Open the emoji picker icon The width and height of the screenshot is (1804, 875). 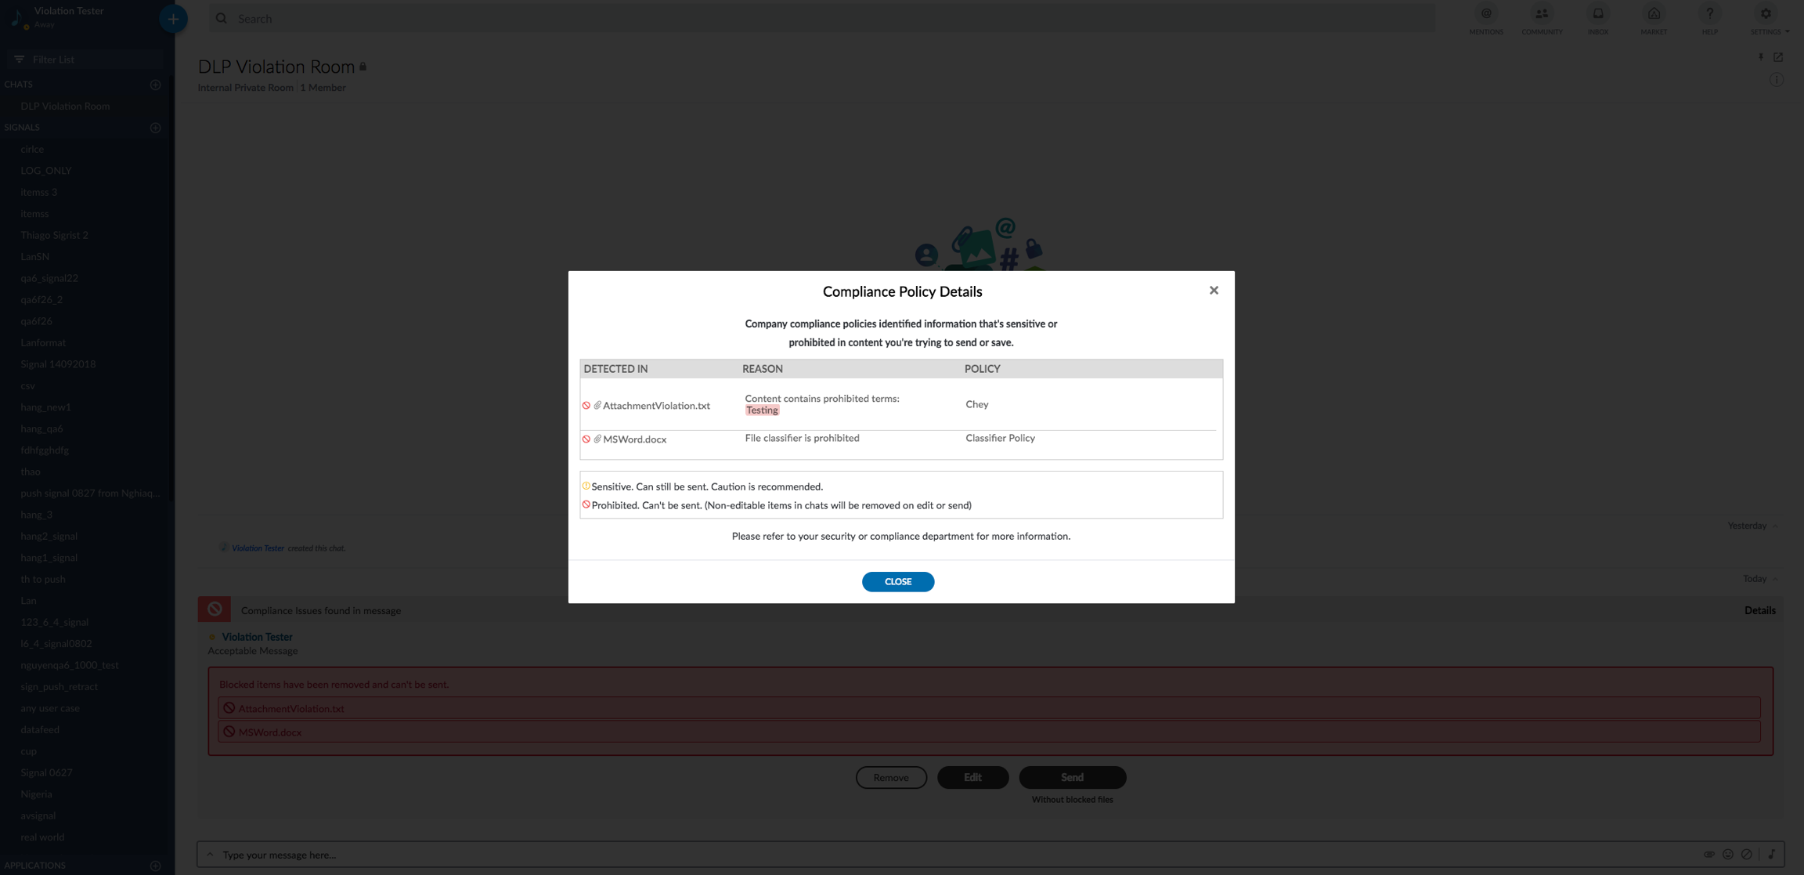(1728, 855)
